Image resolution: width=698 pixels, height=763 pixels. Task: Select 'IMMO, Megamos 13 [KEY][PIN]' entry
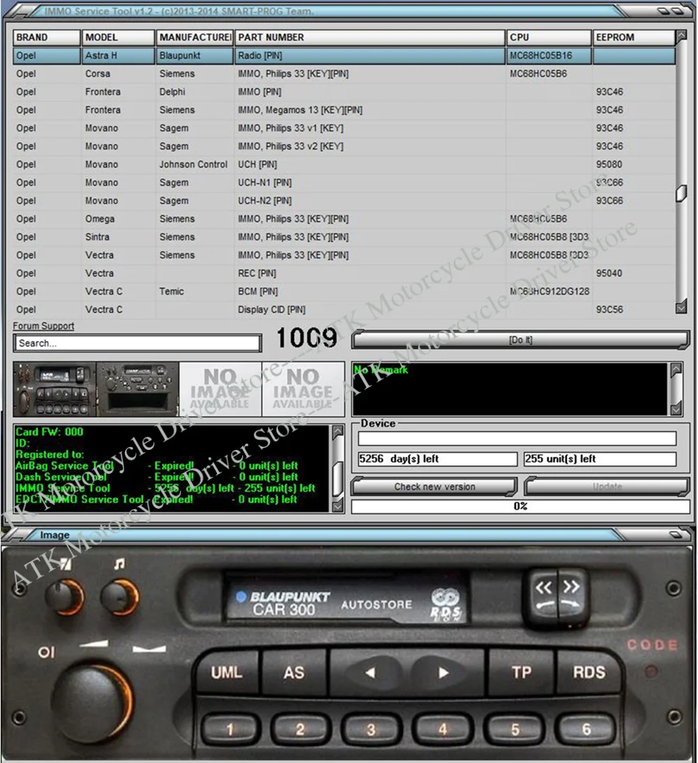point(300,110)
